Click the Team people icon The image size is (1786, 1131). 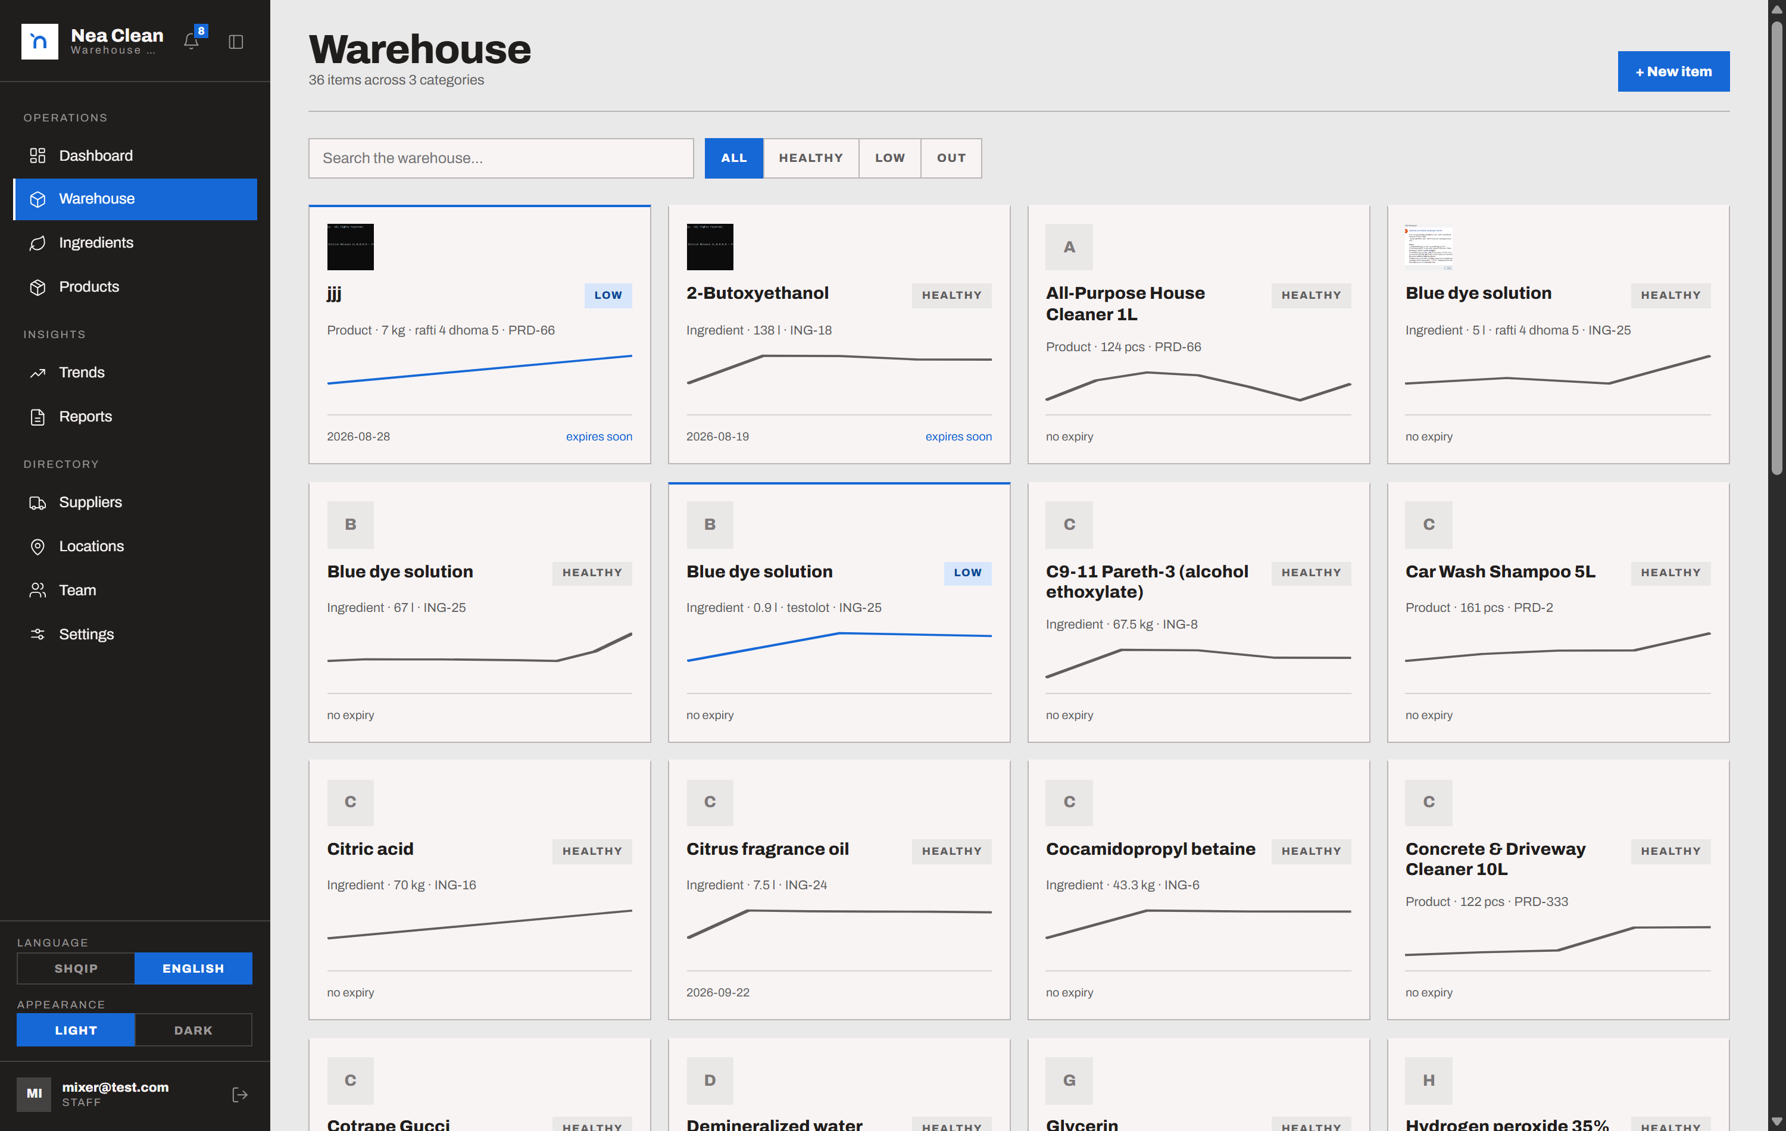(x=38, y=591)
